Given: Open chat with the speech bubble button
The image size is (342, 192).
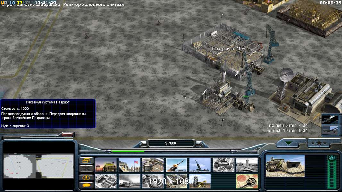Looking at the screenshot, I should pyautogui.click(x=86, y=185).
